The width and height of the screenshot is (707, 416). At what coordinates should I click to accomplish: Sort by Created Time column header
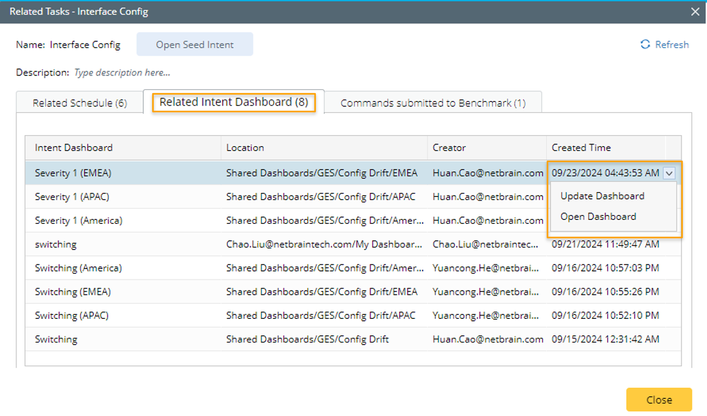pos(581,148)
